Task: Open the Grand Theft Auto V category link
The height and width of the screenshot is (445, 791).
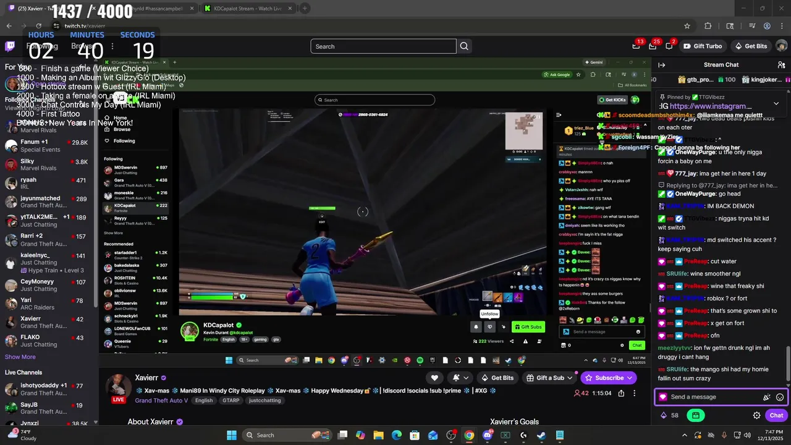Action: (161, 400)
